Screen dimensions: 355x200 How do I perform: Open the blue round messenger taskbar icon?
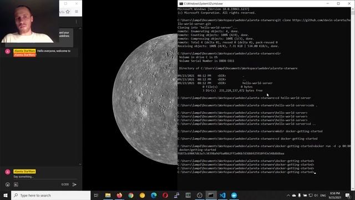pos(234,195)
